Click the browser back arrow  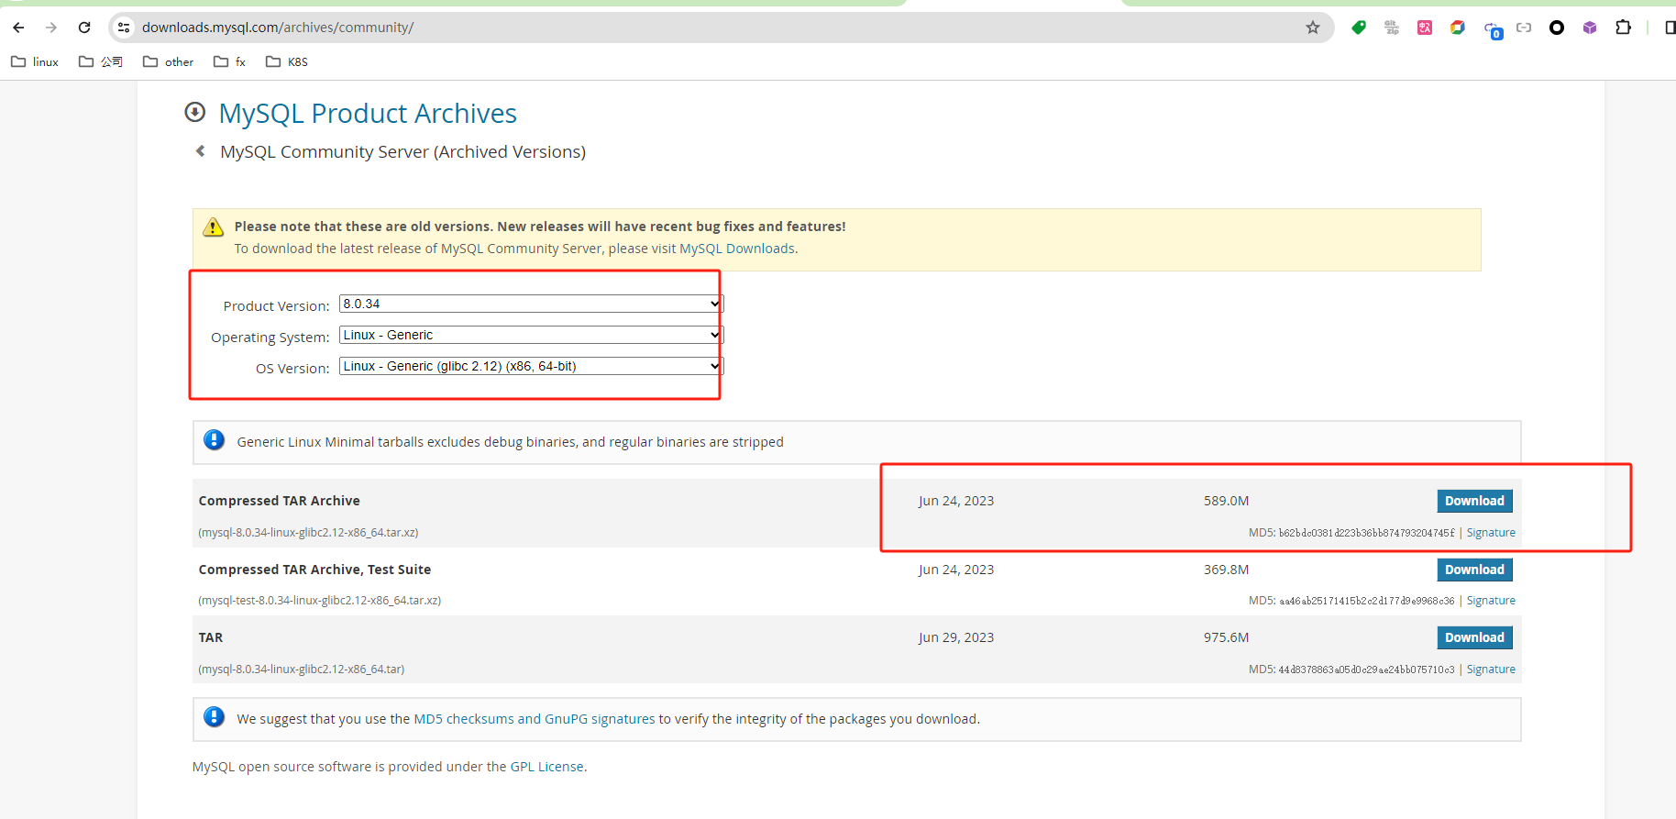pyautogui.click(x=18, y=28)
